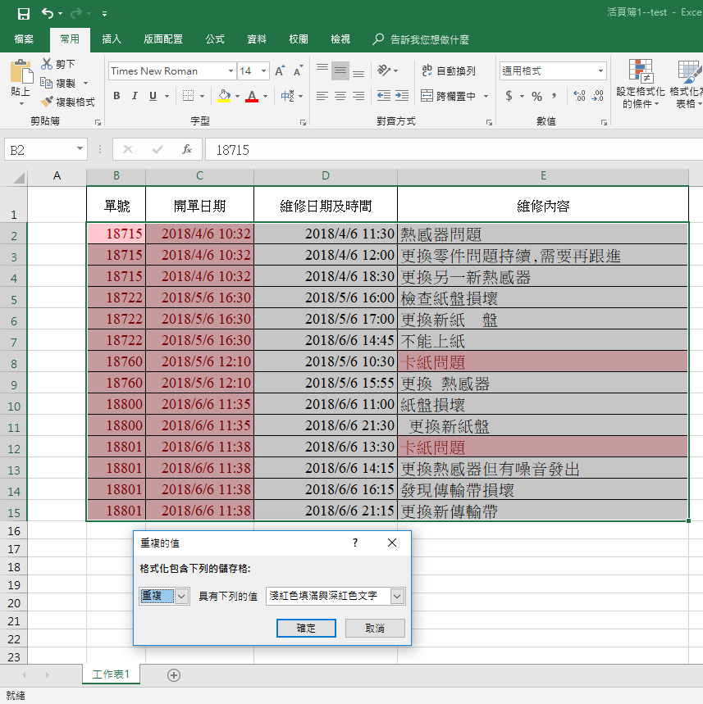Click the Copy (複製) icon
703x704 pixels.
[46, 83]
